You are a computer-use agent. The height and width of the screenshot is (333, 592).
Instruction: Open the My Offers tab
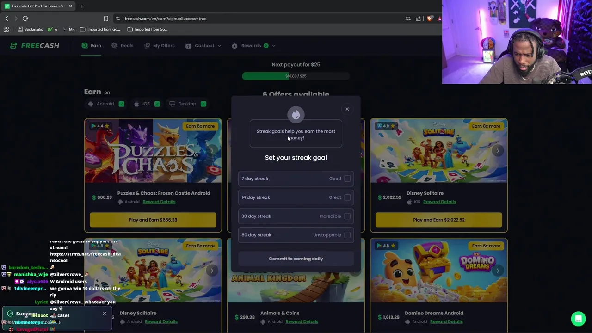[x=159, y=46]
